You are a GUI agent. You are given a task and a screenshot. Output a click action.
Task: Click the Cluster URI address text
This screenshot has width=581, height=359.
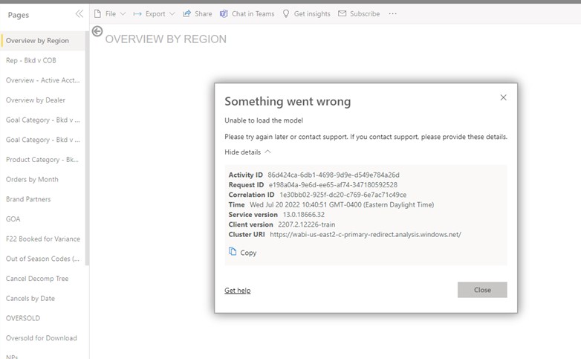pos(366,234)
